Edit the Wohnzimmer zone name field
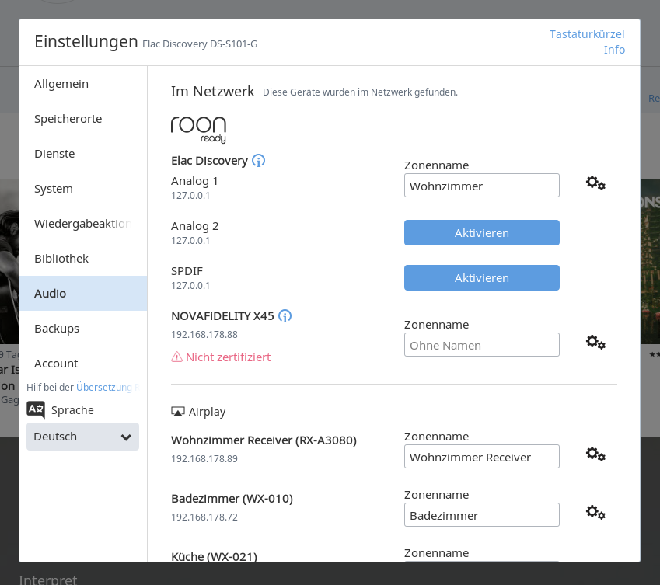660x585 pixels. [x=481, y=186]
